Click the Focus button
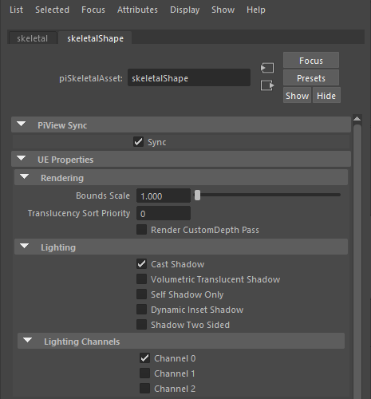Image resolution: width=371 pixels, height=399 pixels. [311, 61]
